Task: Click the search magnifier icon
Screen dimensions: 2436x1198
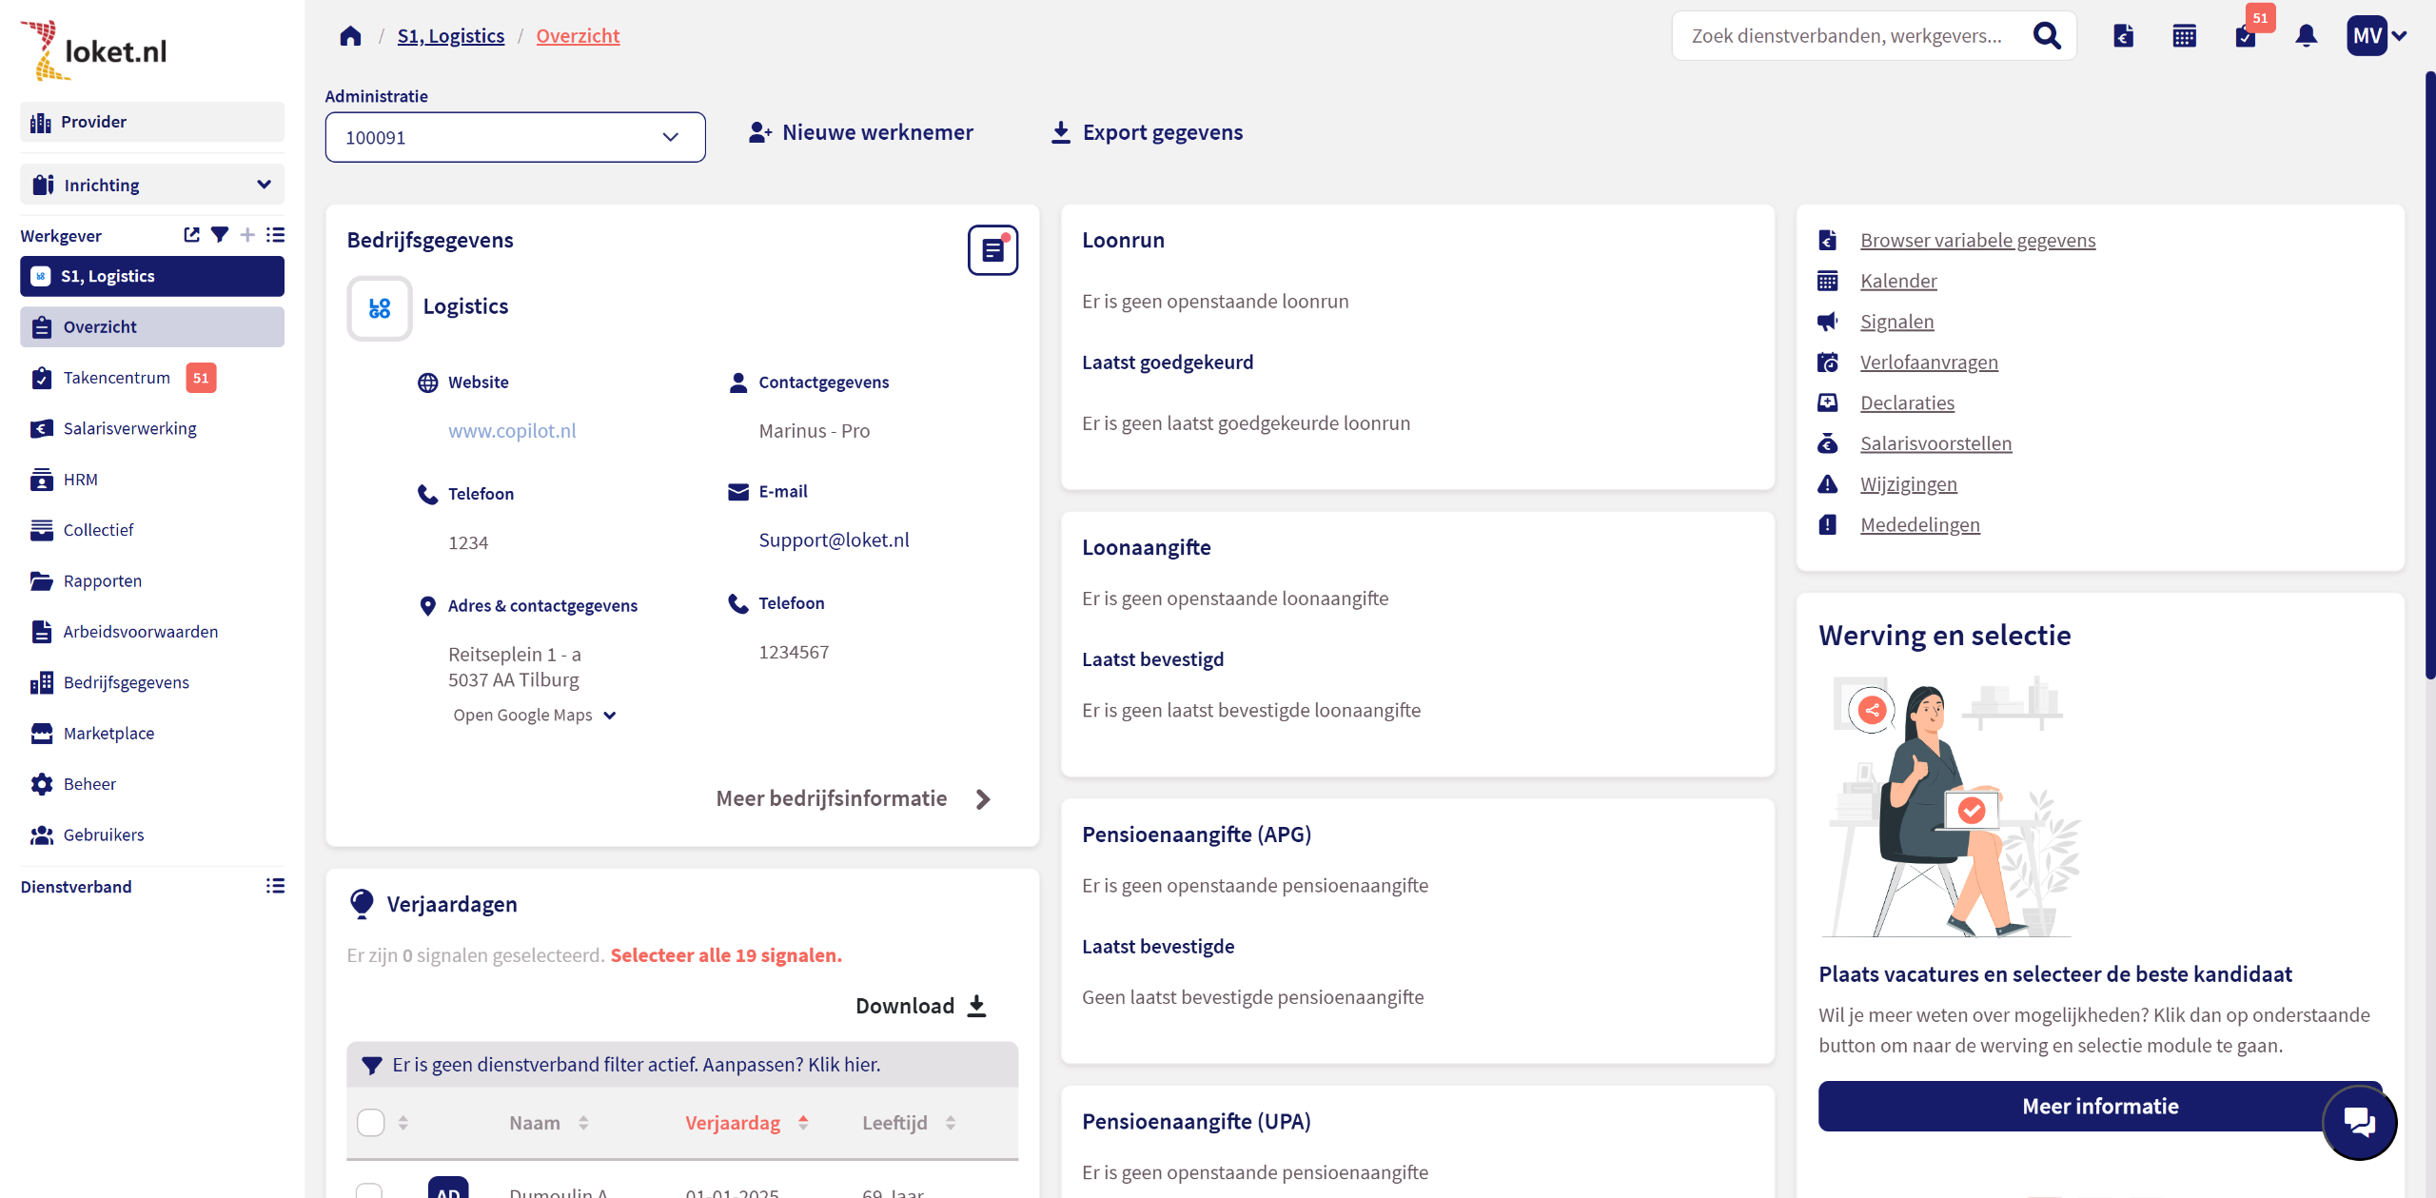Action: click(x=2047, y=36)
